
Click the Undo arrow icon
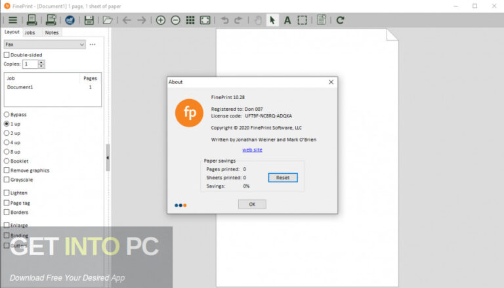click(x=224, y=20)
